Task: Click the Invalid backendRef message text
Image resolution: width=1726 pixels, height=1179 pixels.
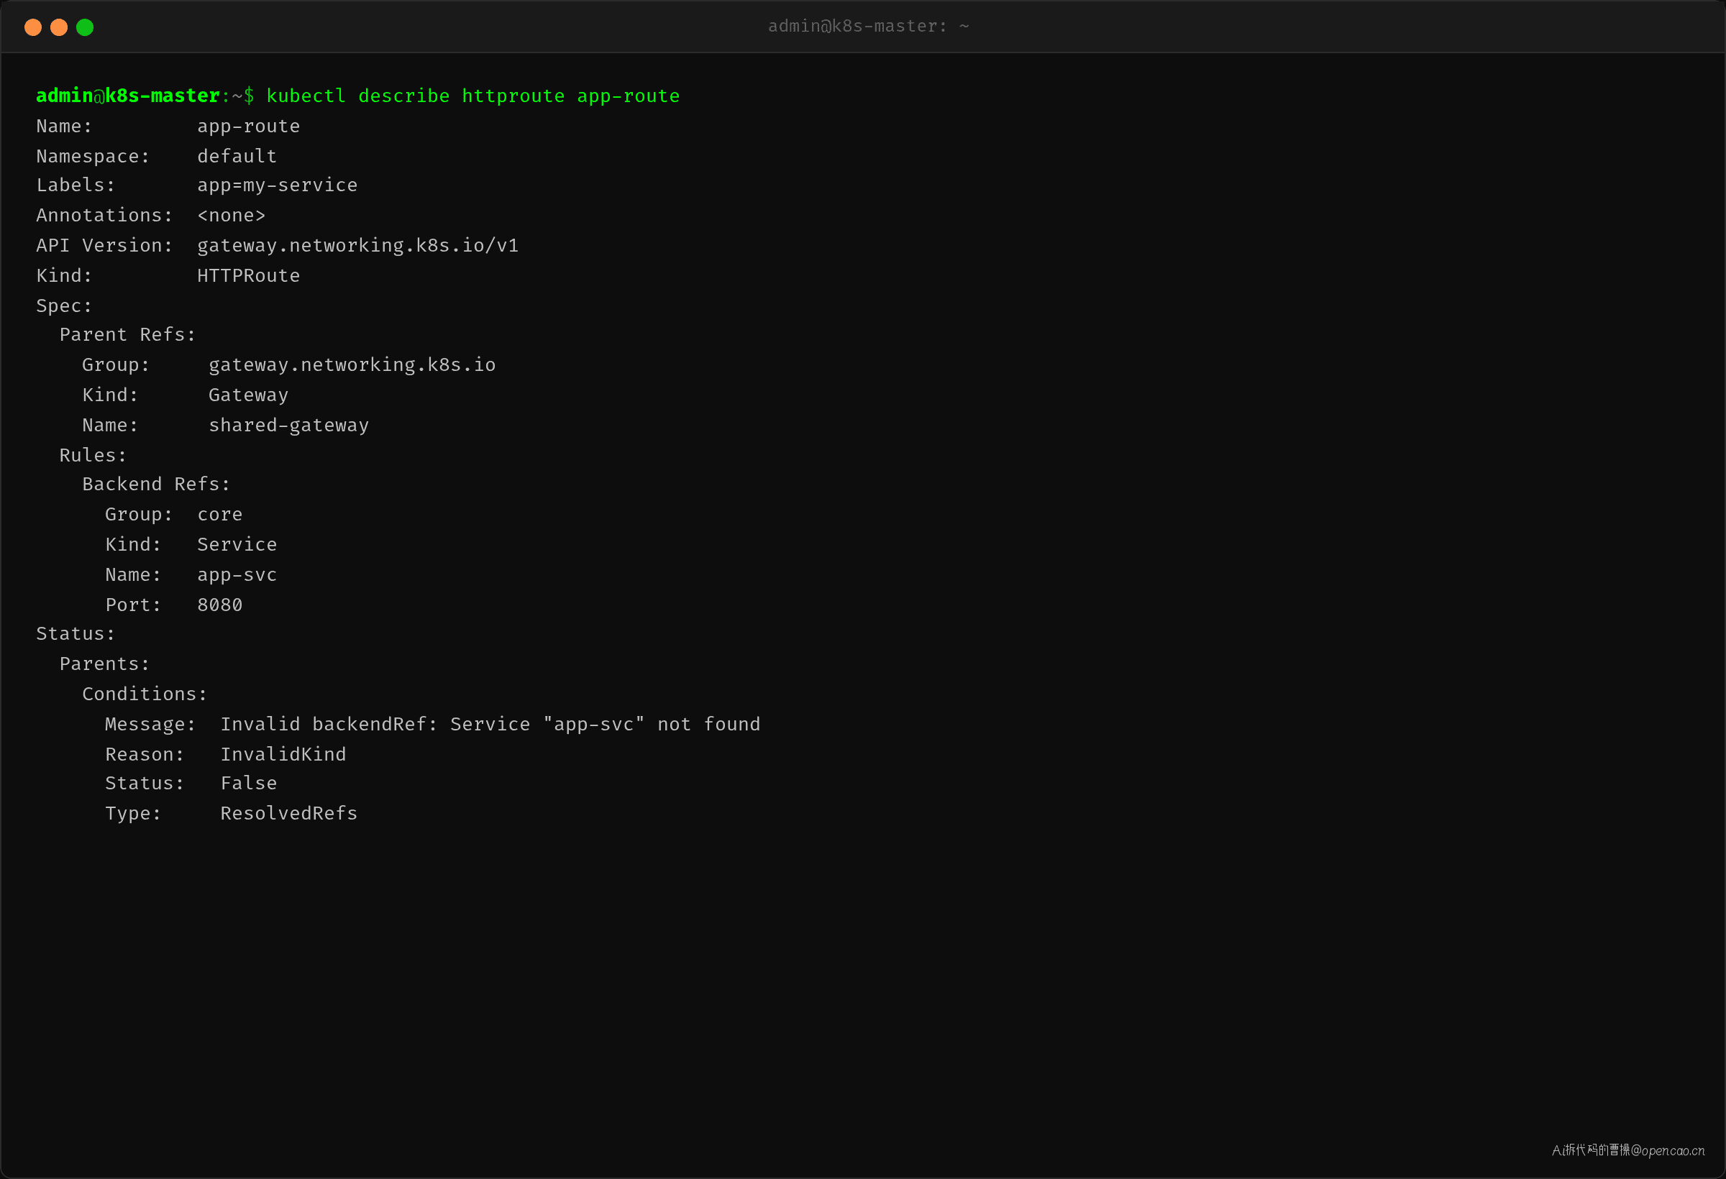Action: point(490,724)
